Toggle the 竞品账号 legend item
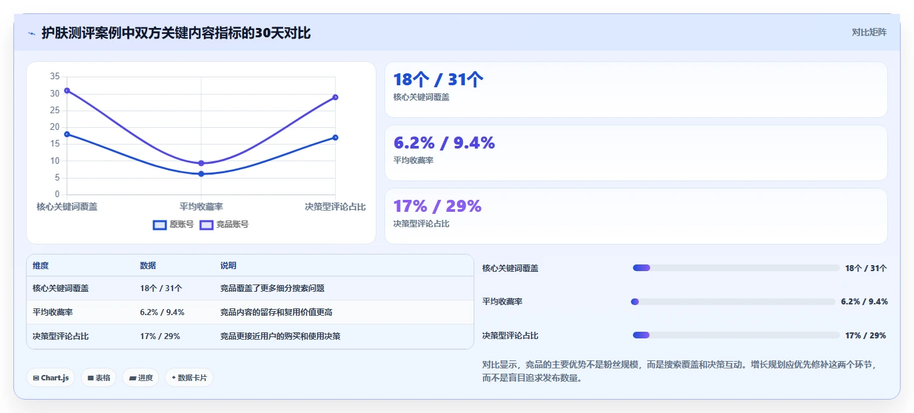 pyautogui.click(x=225, y=224)
